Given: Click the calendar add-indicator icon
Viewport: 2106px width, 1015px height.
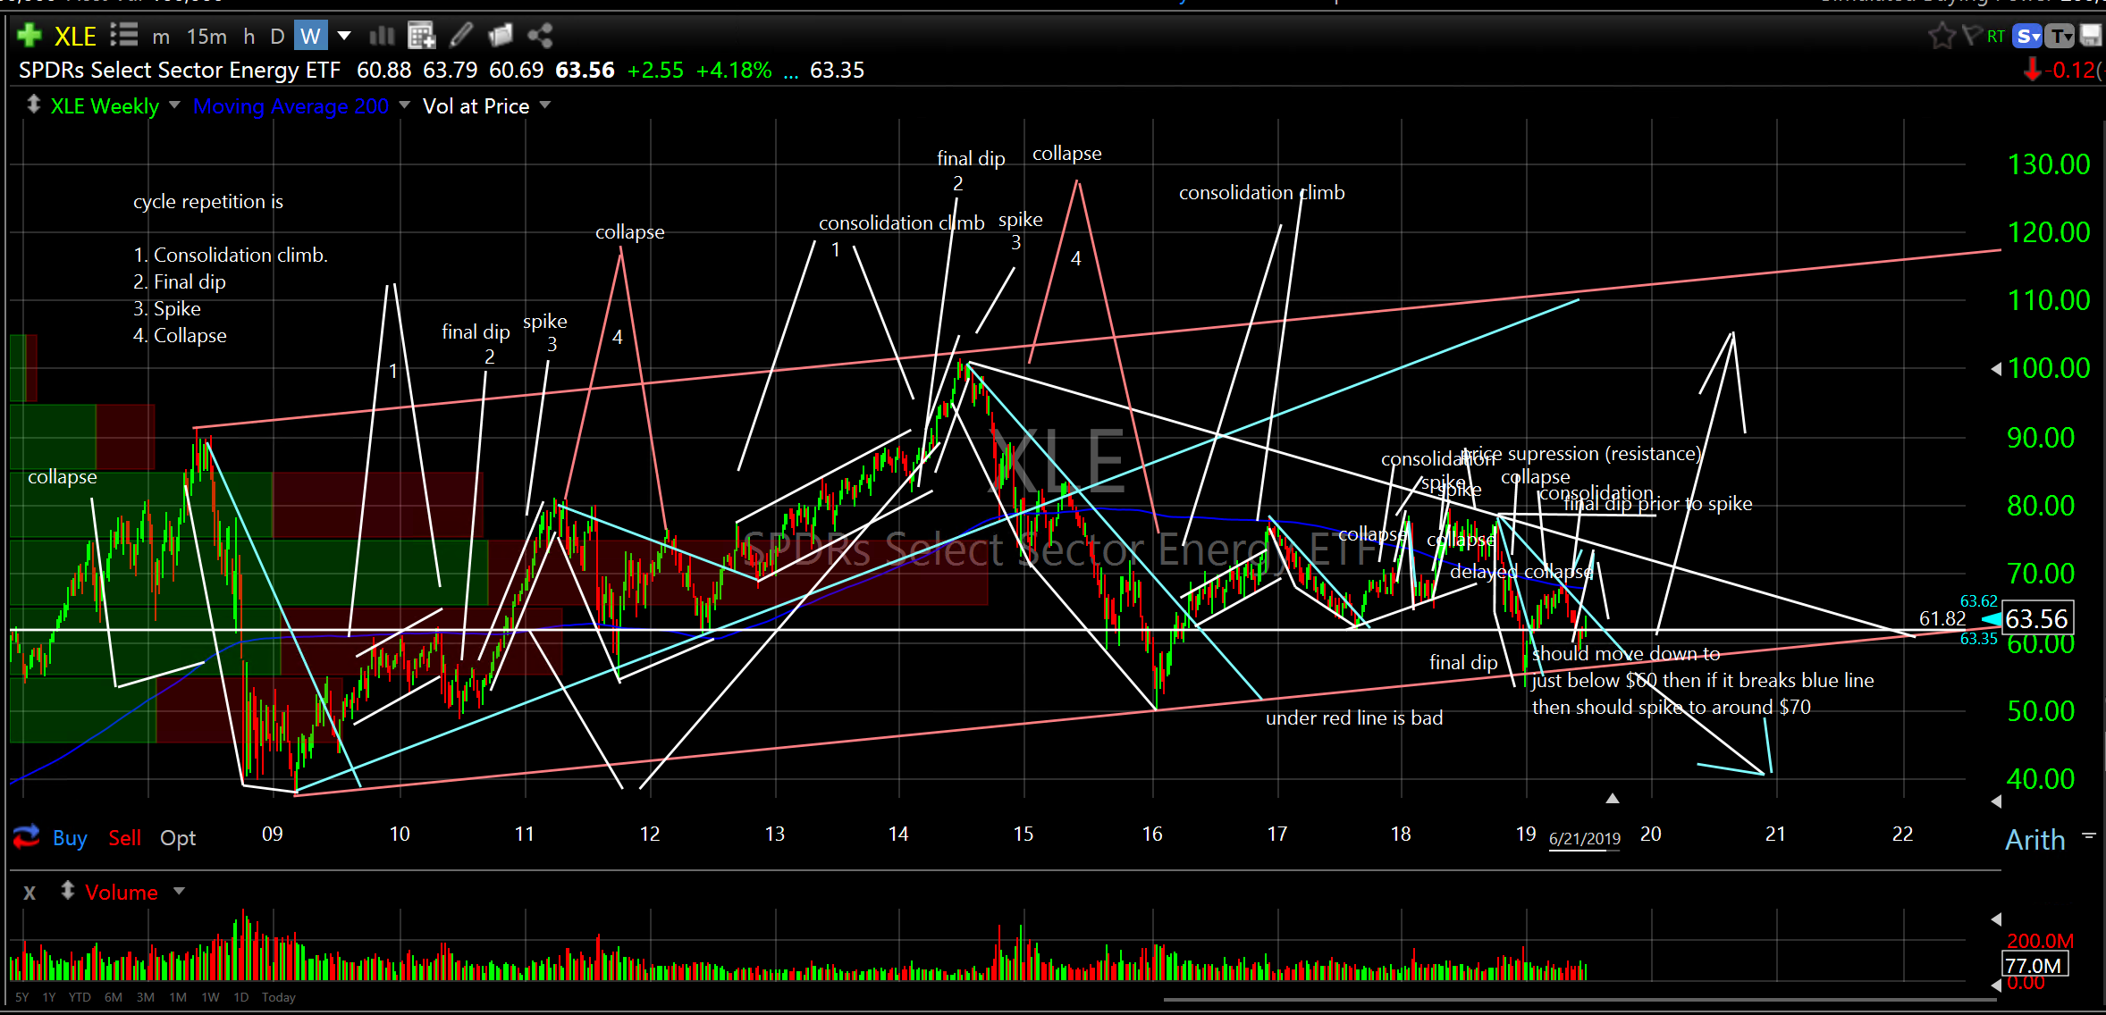Looking at the screenshot, I should pos(421,36).
